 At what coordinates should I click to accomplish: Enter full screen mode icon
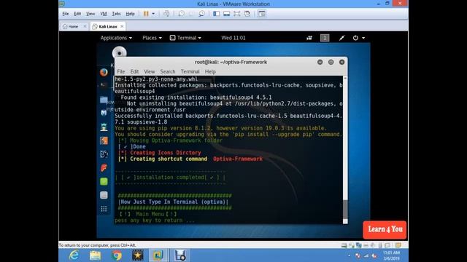236,14
